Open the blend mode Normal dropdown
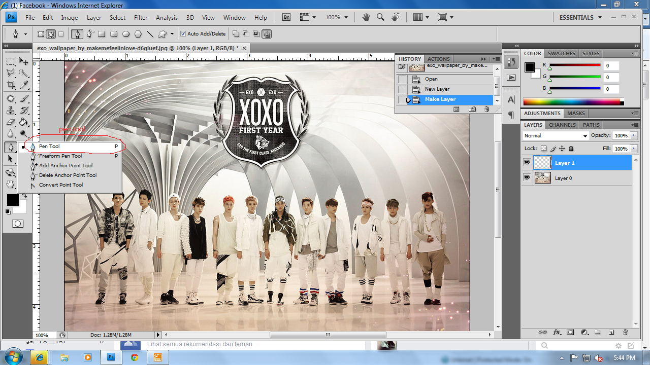650x365 pixels. click(x=556, y=136)
